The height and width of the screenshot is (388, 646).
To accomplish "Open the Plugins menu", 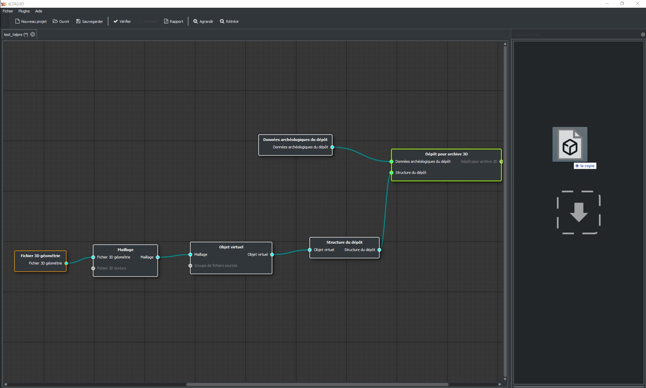I will coord(24,11).
